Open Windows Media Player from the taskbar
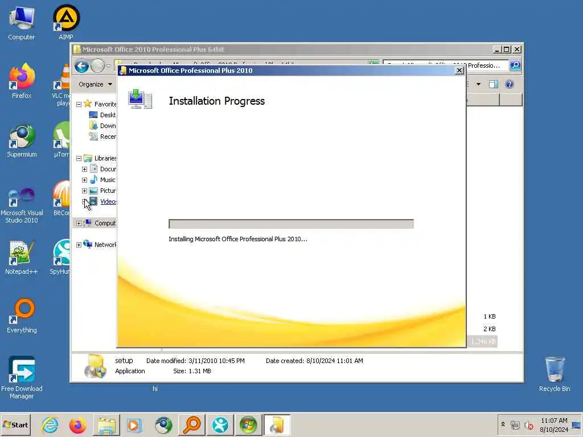Screen dimensions: 583x437 (134, 425)
